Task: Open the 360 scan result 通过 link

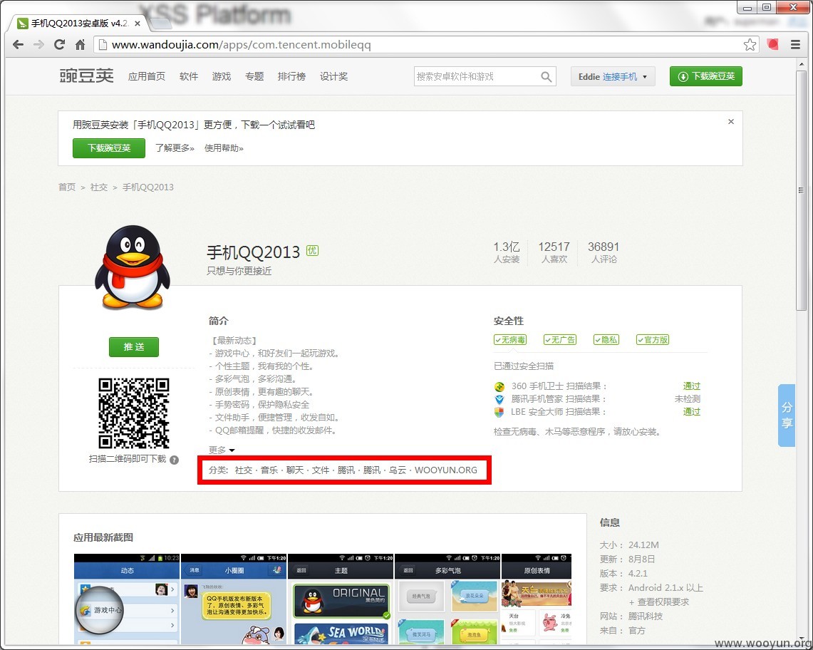Action: pos(692,386)
